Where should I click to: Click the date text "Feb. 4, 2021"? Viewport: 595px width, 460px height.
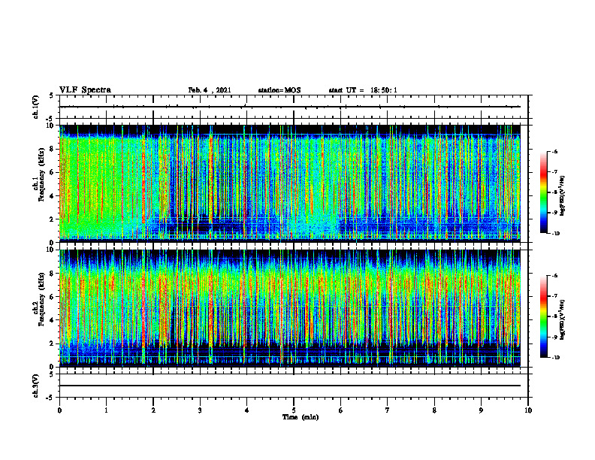[x=210, y=90]
